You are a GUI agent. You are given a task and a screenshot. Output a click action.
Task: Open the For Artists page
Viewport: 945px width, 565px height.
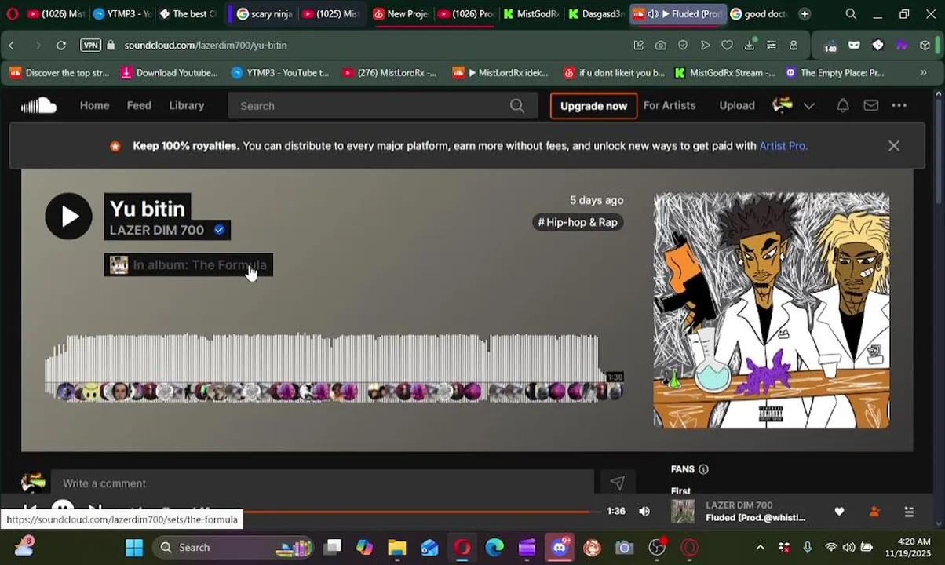[670, 105]
